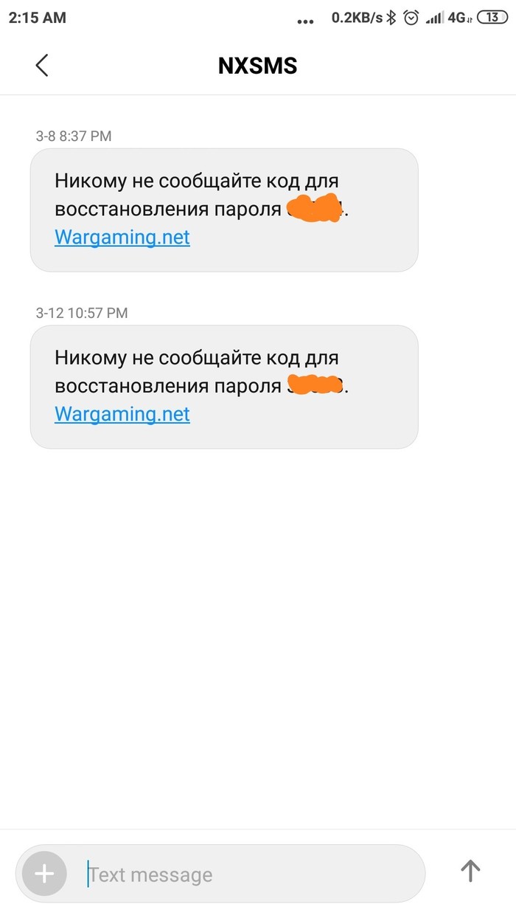The image size is (516, 918).
Task: Open the Wargaming.net link in the second message
Action: coord(122,413)
